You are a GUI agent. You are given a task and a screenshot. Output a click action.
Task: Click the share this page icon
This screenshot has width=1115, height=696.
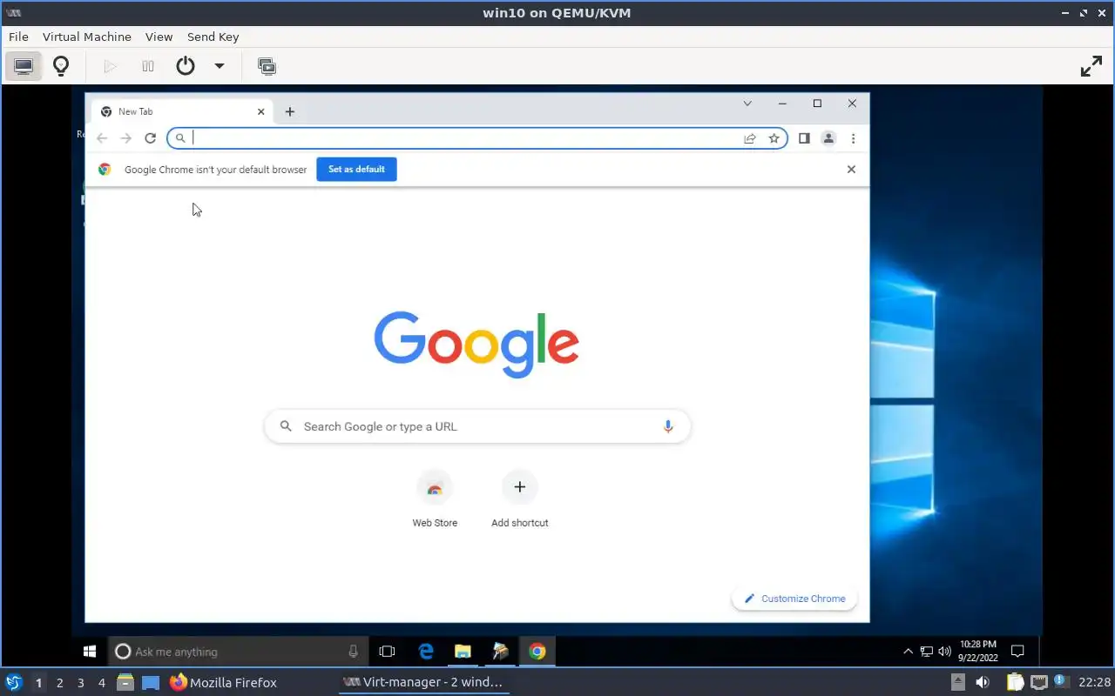749,138
